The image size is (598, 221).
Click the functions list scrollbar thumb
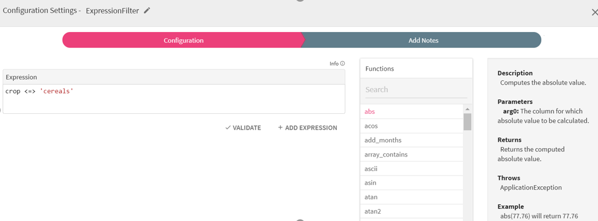coord(467,122)
